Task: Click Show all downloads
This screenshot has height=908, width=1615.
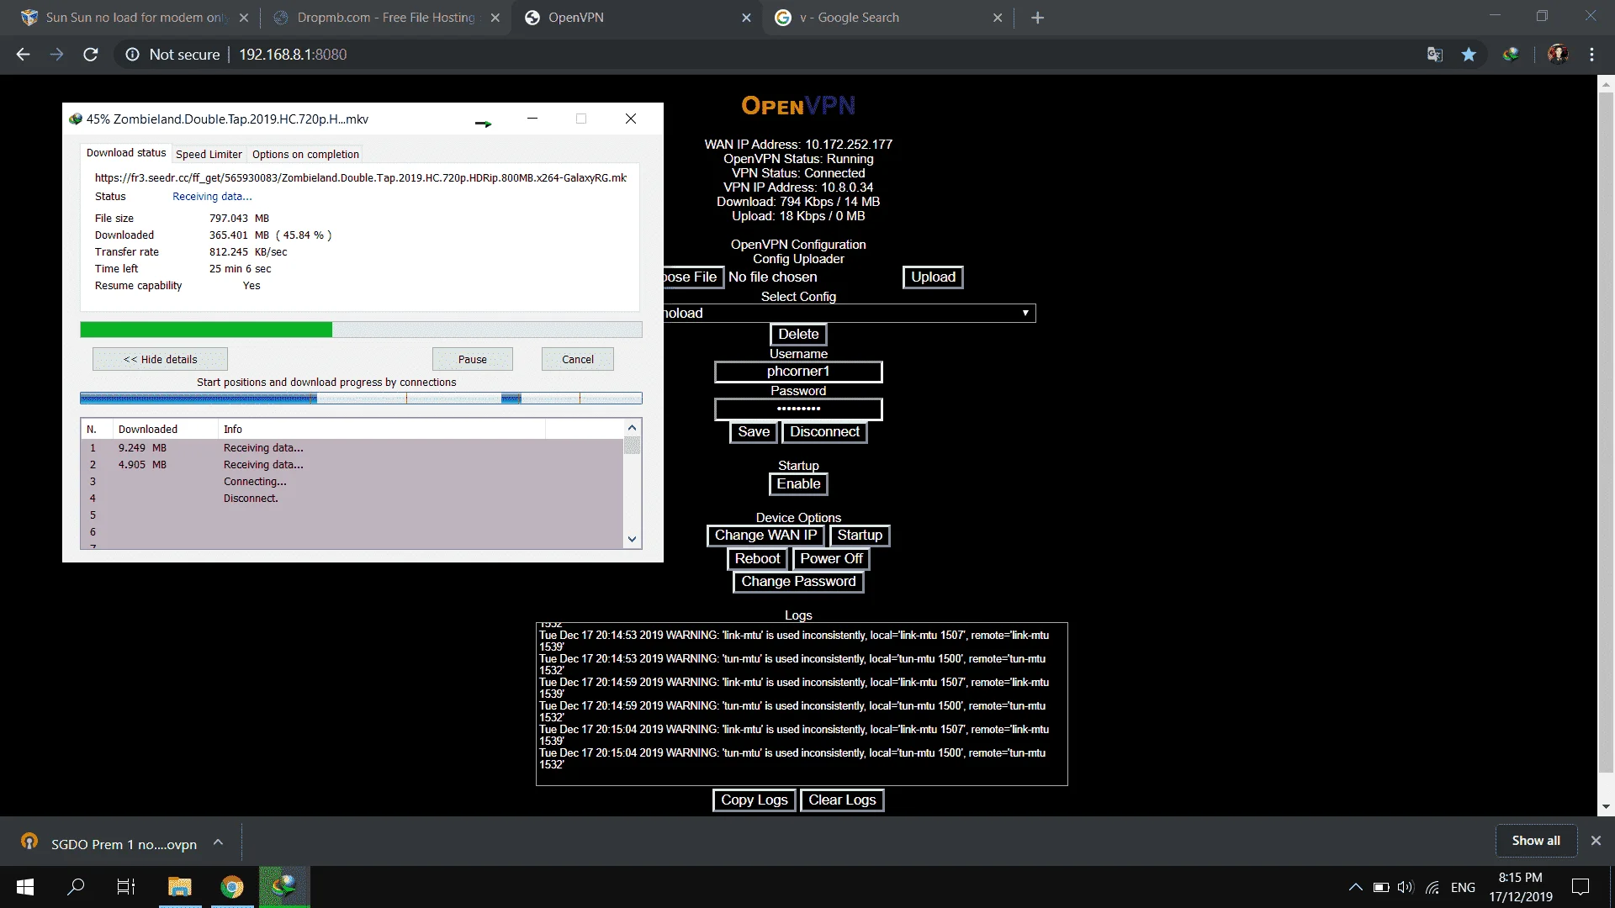Action: coord(1536,841)
